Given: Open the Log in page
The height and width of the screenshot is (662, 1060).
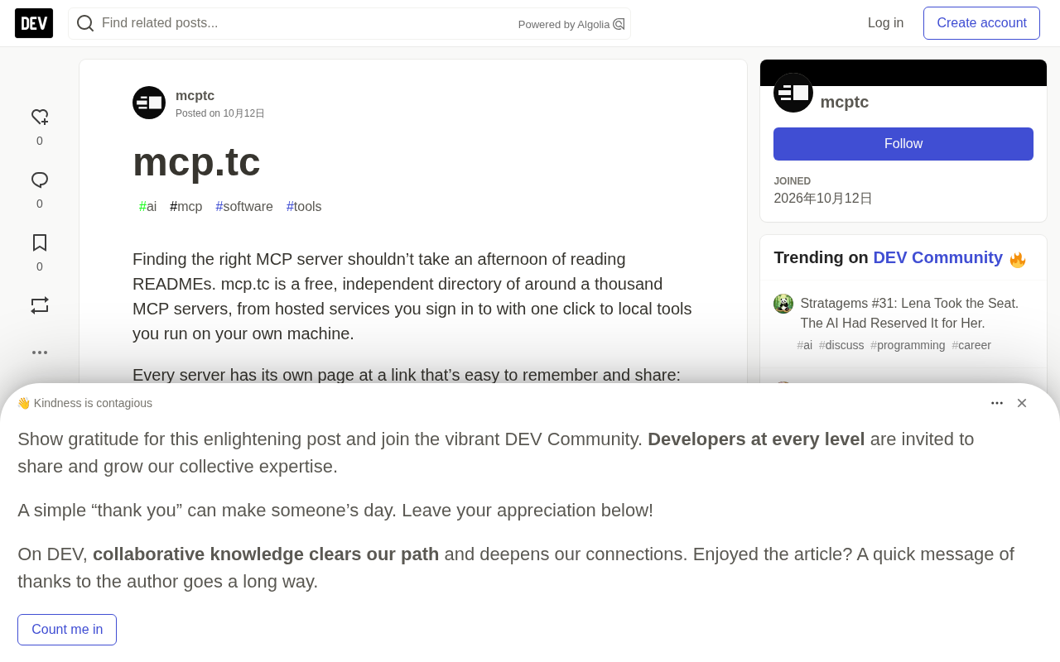Looking at the screenshot, I should point(885,23).
